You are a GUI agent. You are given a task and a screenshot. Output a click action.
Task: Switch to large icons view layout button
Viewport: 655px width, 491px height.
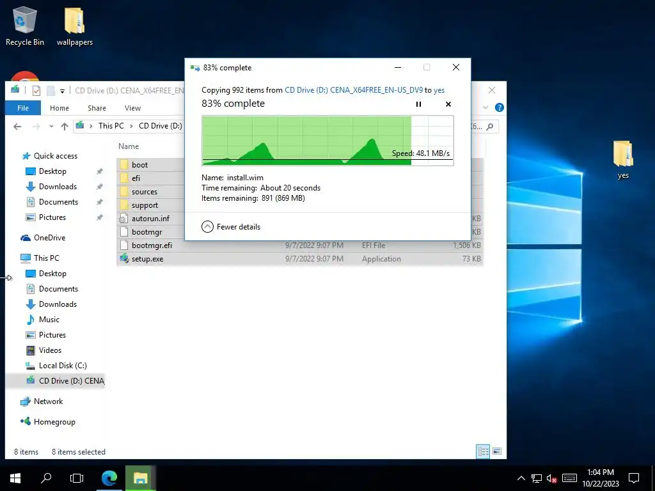pos(496,451)
